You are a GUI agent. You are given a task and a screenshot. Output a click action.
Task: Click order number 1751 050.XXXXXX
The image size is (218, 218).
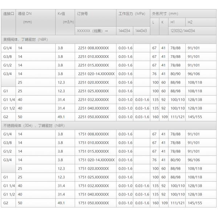pos(93,203)
